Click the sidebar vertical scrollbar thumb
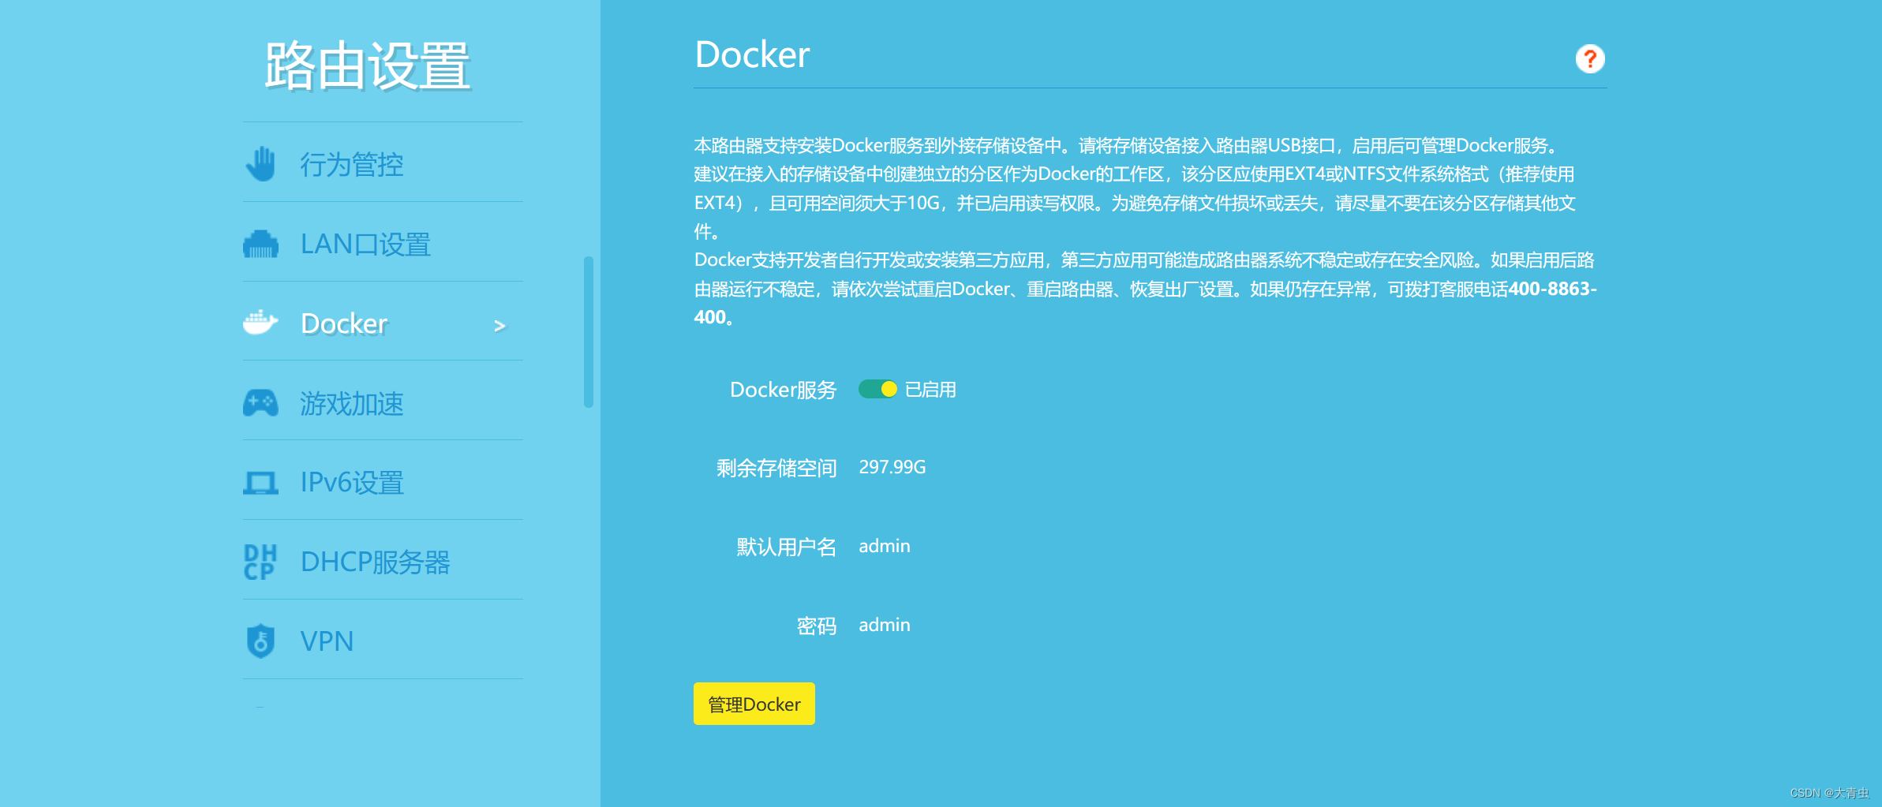 588,331
